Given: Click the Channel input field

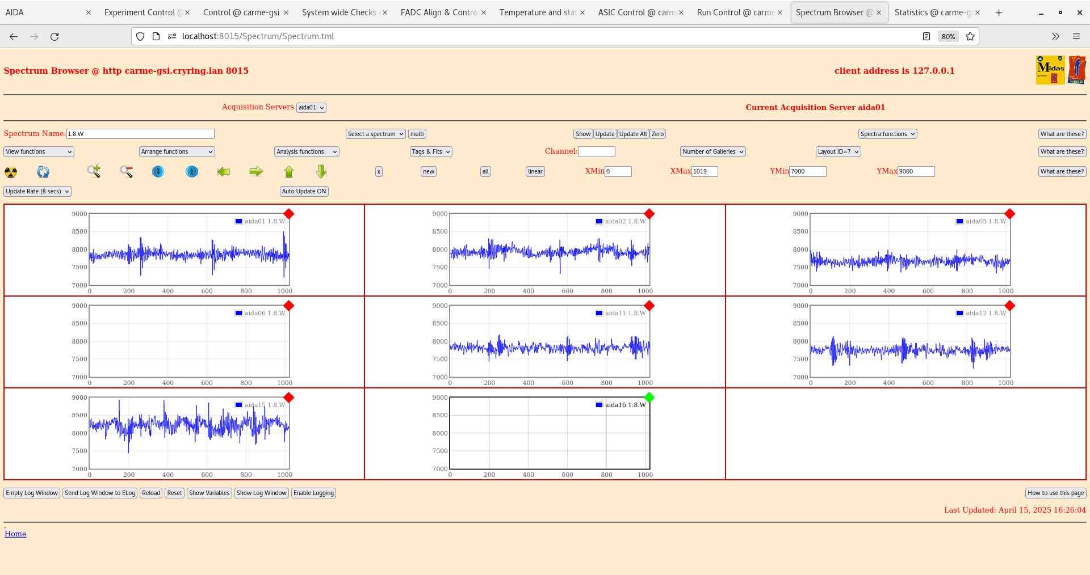Looking at the screenshot, I should [597, 151].
